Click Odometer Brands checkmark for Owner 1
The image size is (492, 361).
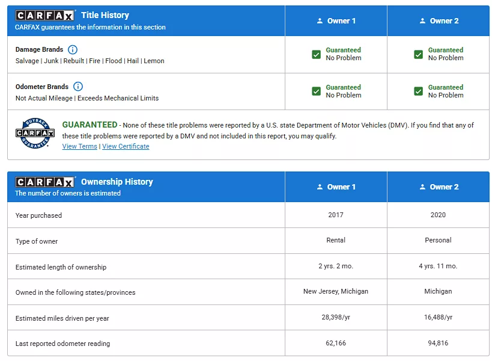coord(316,91)
